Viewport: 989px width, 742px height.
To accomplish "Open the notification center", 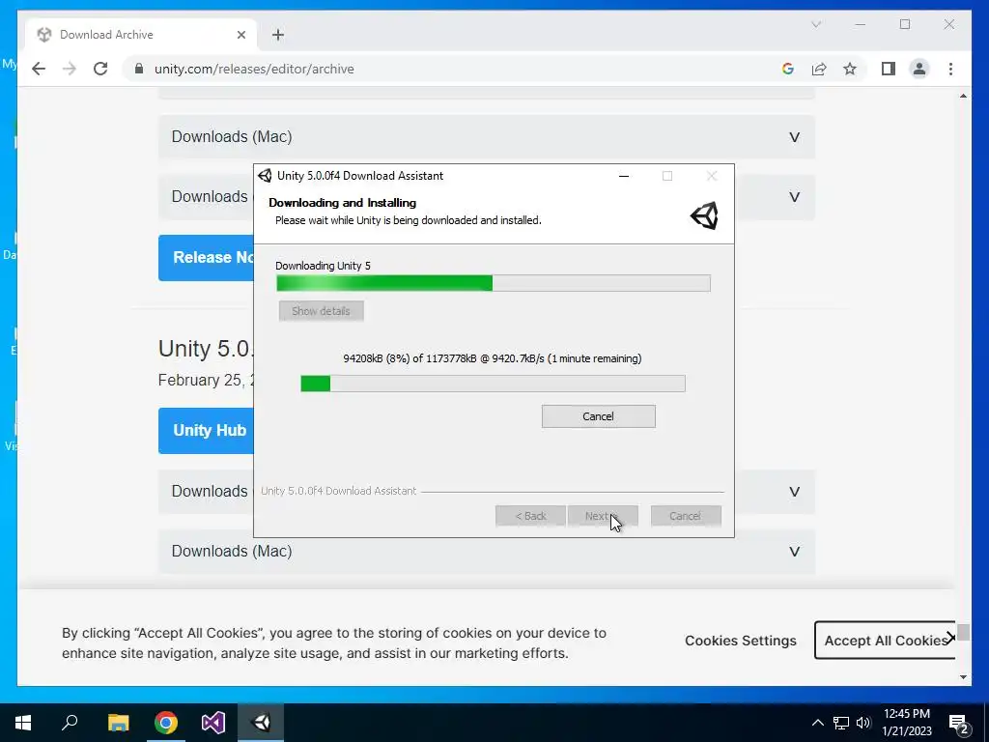I will click(x=959, y=723).
